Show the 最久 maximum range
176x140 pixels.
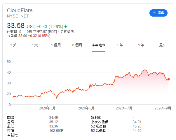[x=163, y=45]
